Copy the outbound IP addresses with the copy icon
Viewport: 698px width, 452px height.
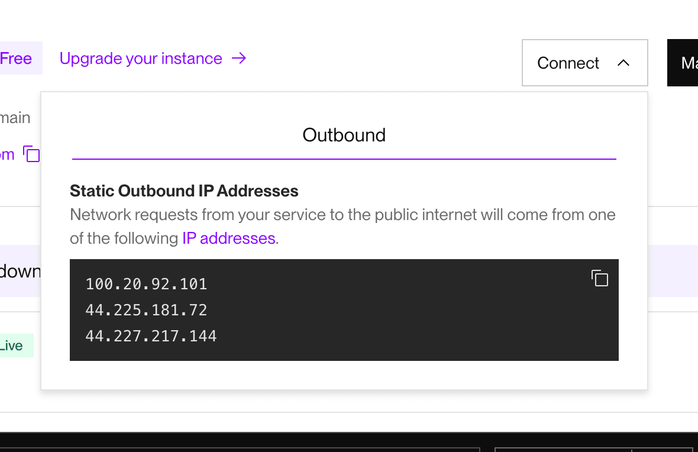tap(600, 278)
